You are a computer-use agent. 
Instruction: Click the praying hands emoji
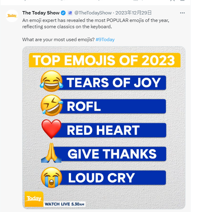51,153
